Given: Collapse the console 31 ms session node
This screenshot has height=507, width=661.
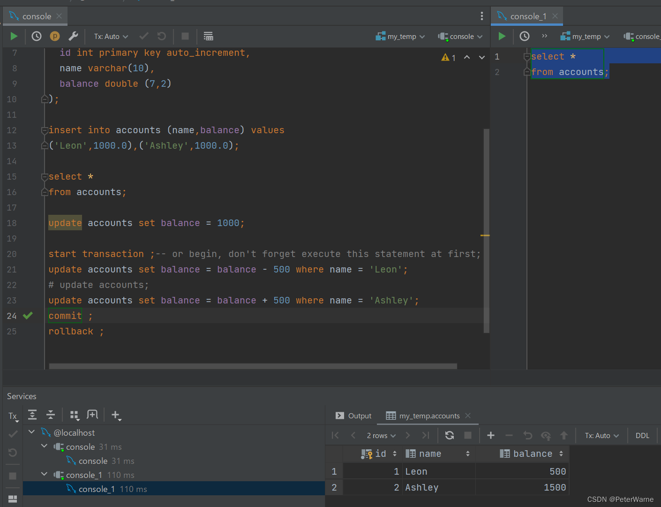Looking at the screenshot, I should 44,446.
